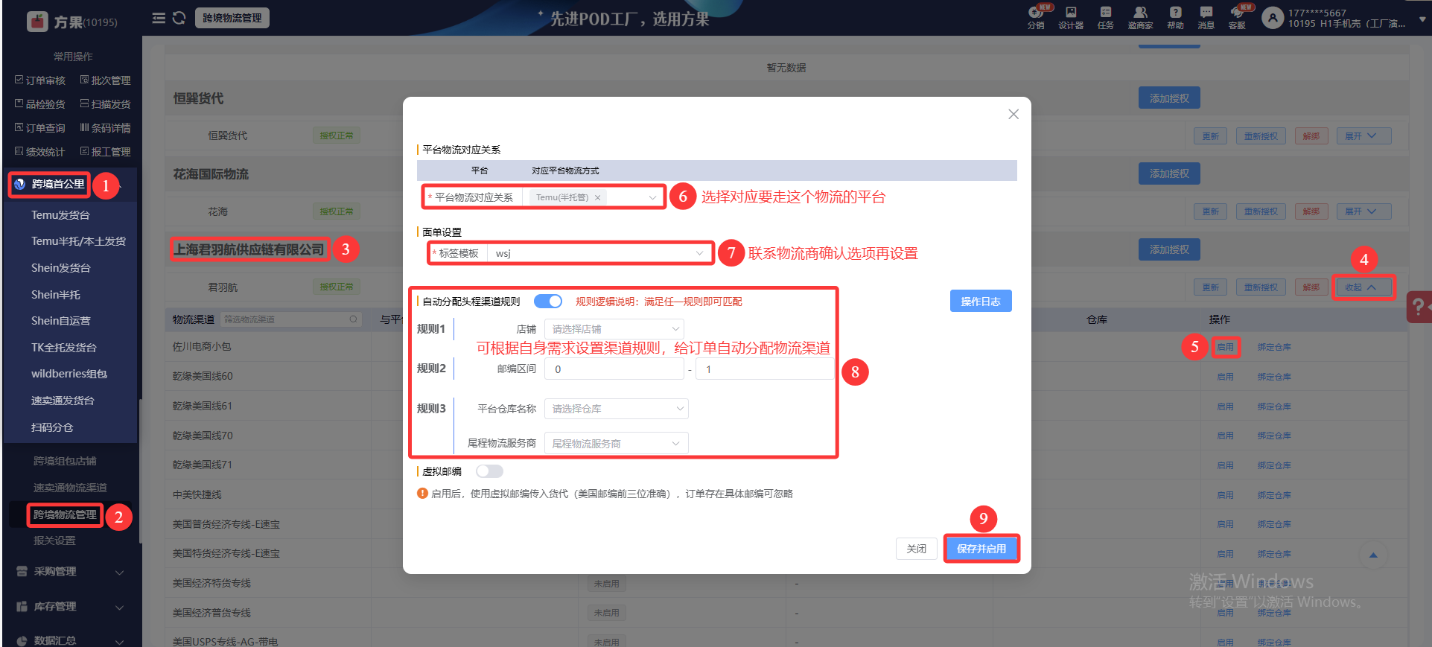This screenshot has width=1432, height=647.
Task: Click 启用 for 佐川电商小包
Action: point(1225,347)
